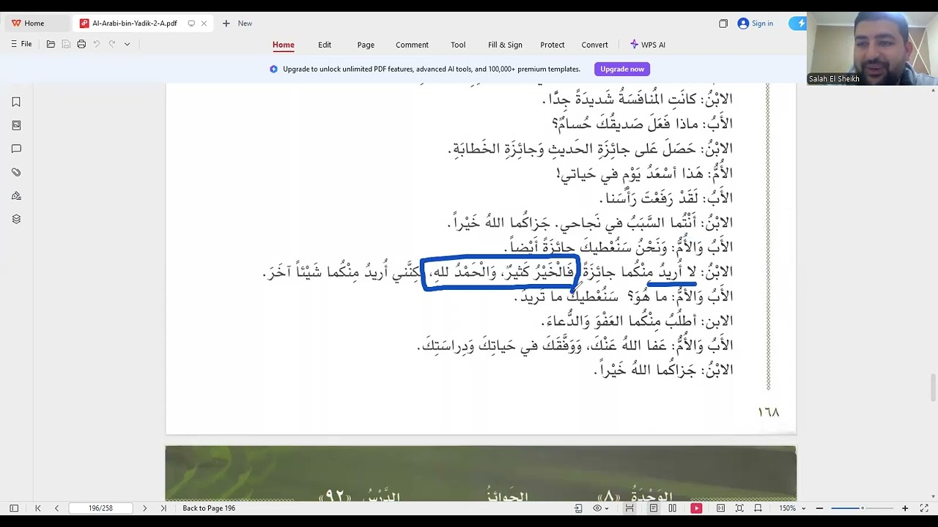The height and width of the screenshot is (527, 938).
Task: Go to the previous page
Action: click(56, 508)
